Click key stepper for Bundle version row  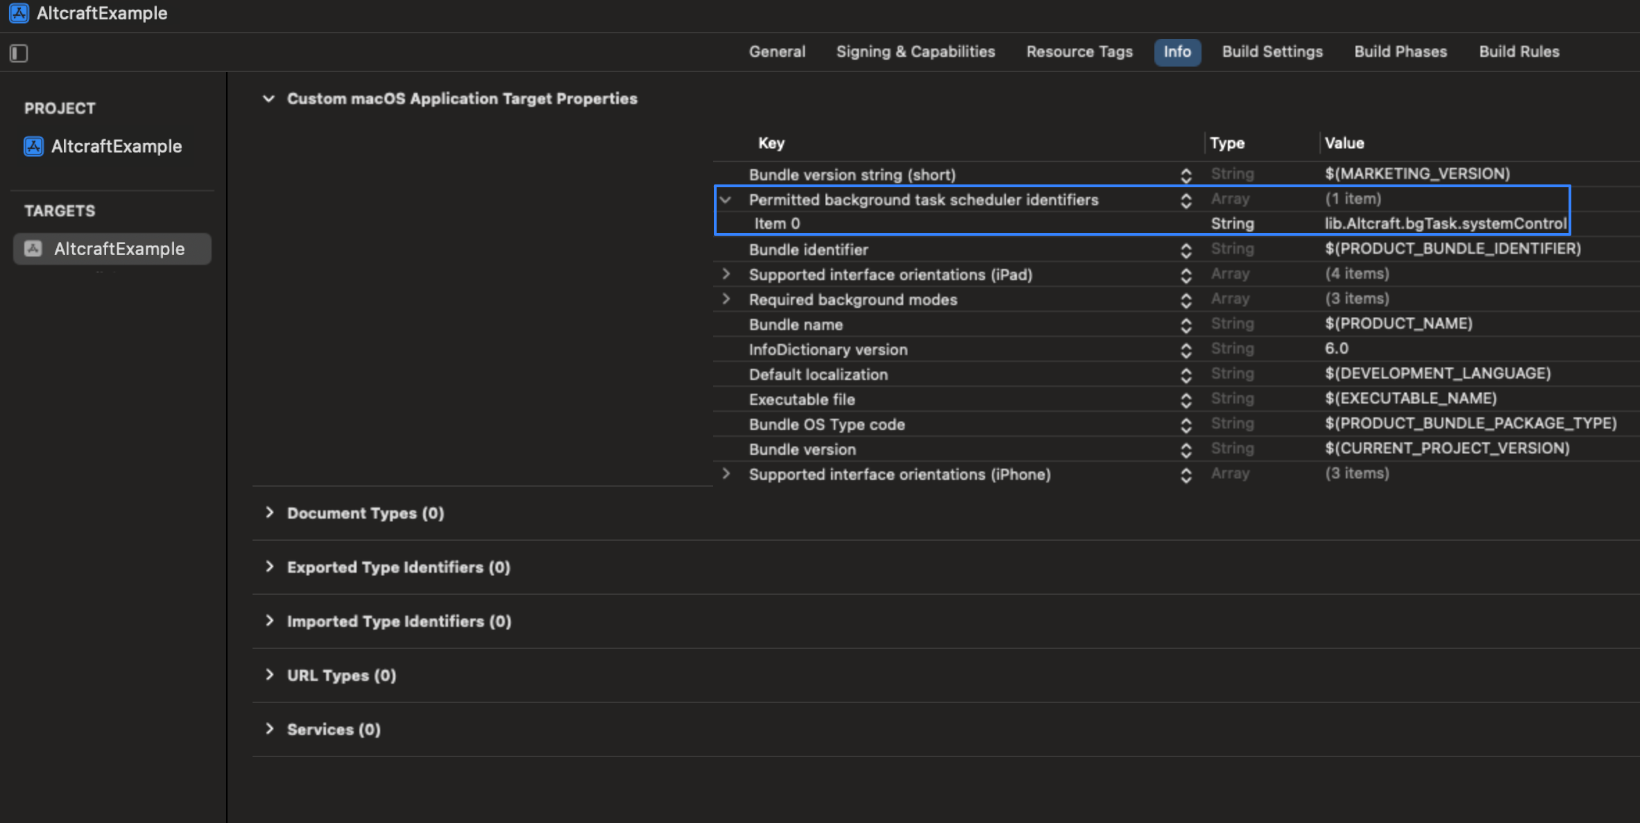(x=1186, y=450)
